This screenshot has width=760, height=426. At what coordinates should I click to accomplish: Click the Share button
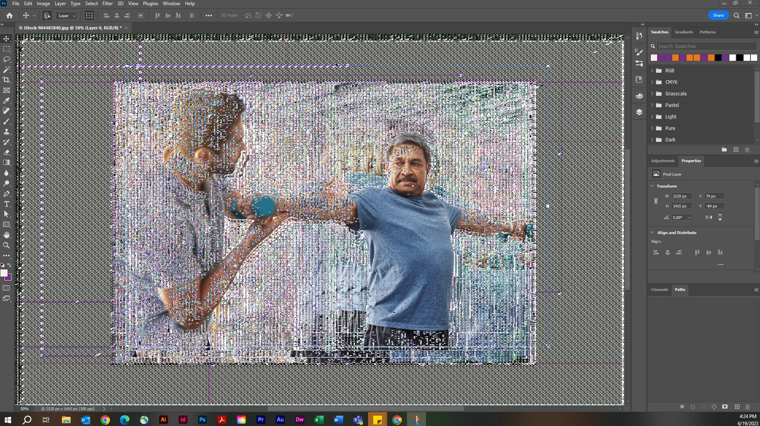718,15
